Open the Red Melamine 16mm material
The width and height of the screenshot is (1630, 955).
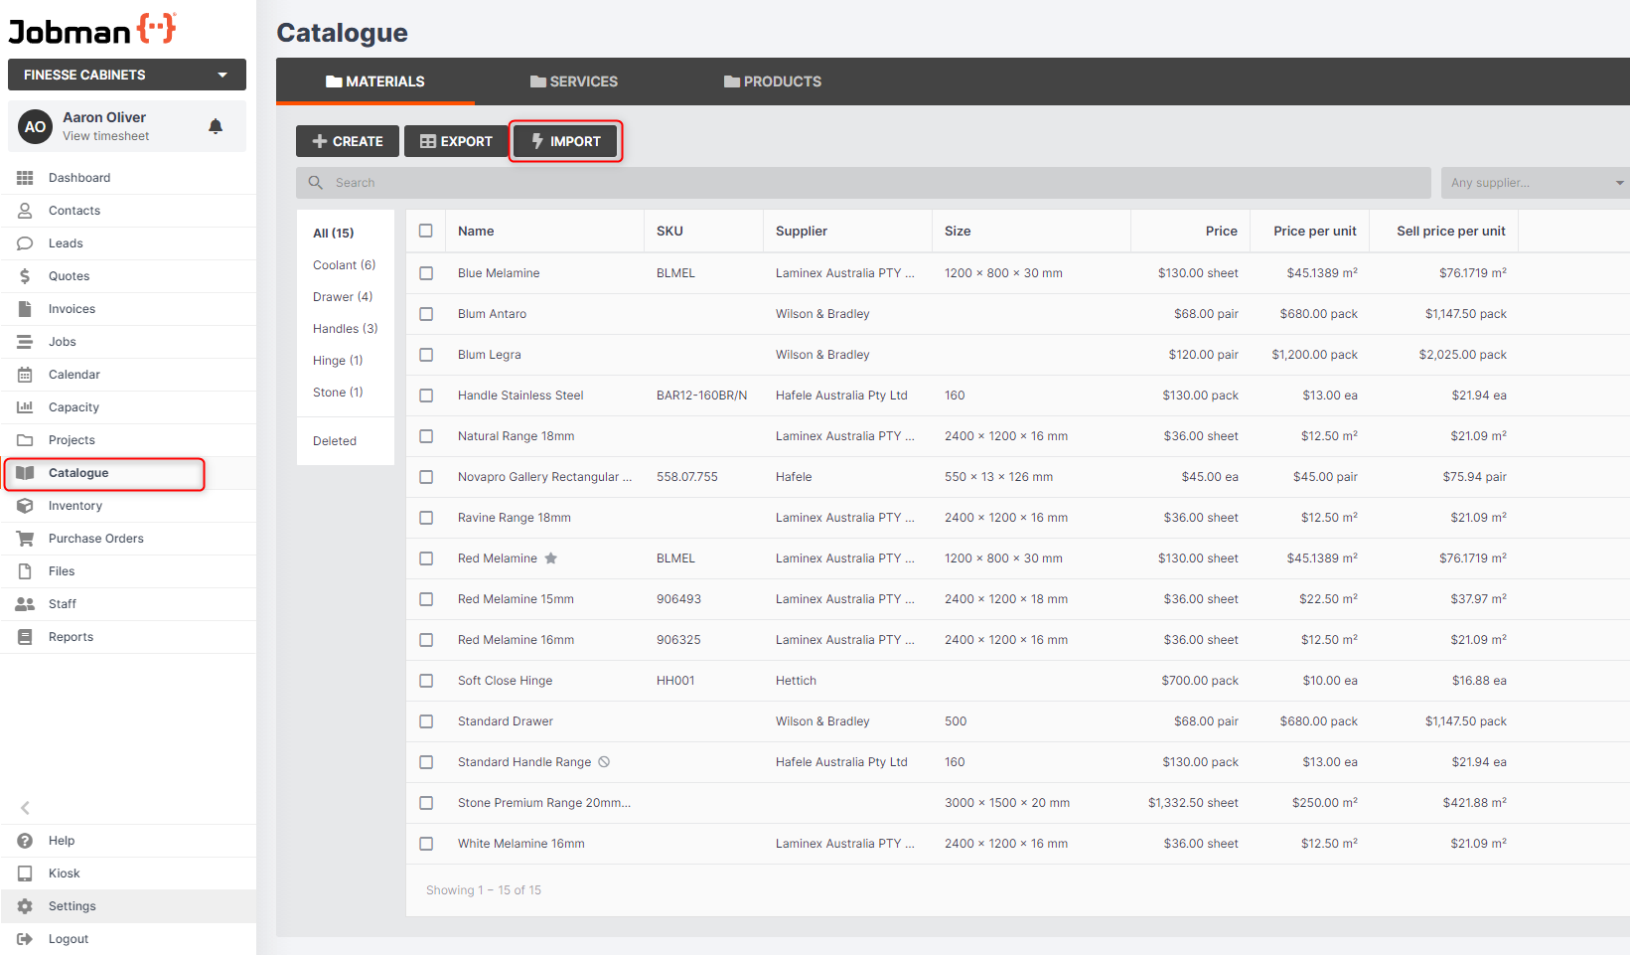(516, 640)
